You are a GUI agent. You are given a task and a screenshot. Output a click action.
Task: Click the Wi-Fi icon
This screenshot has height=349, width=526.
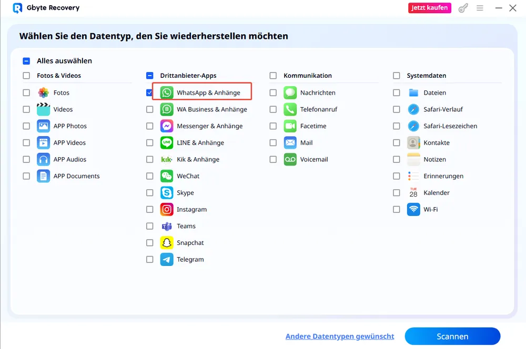413,209
